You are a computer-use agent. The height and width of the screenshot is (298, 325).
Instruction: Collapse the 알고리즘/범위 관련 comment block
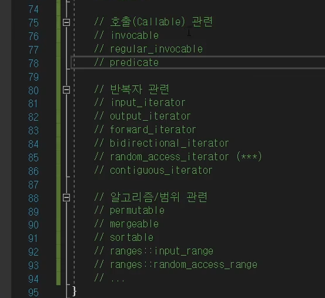[66, 197]
